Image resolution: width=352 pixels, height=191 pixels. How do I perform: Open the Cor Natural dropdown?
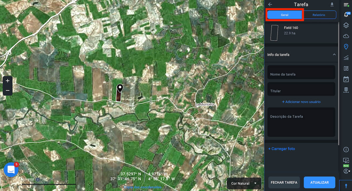pyautogui.click(x=244, y=183)
